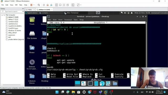Open Microsoft Teams from taskbar
The height and width of the screenshot is (95, 168).
point(100,92)
